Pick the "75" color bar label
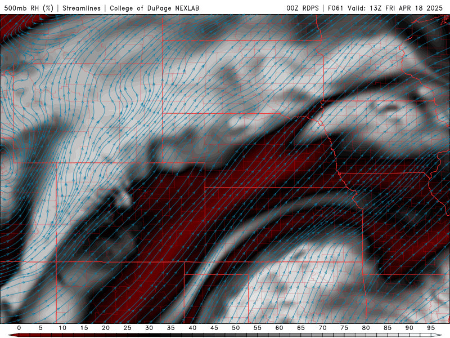This screenshot has width=450, height=338. 344,328
